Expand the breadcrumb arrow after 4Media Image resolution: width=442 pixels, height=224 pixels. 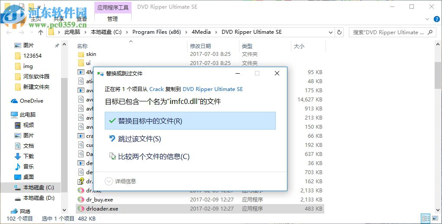216,32
